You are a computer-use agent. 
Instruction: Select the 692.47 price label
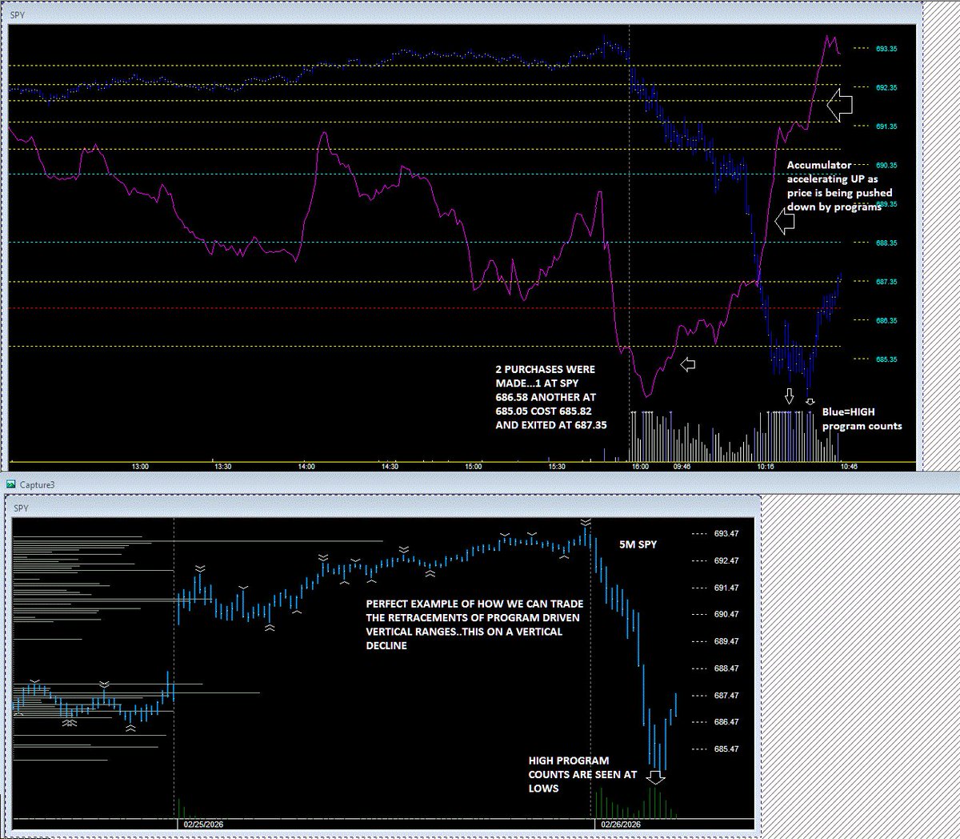(x=726, y=561)
